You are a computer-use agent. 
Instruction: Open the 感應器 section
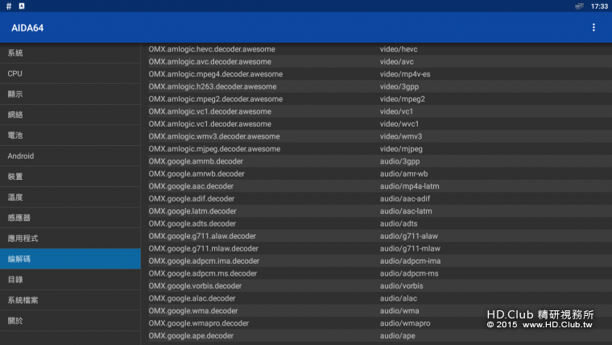[70, 218]
